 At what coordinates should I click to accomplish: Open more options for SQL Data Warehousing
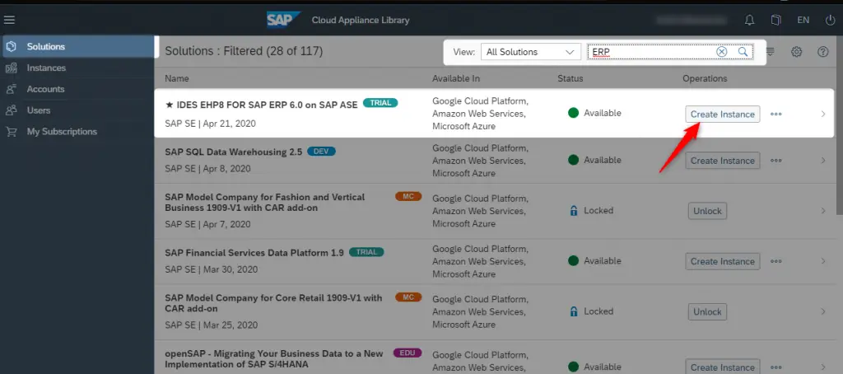pos(775,161)
